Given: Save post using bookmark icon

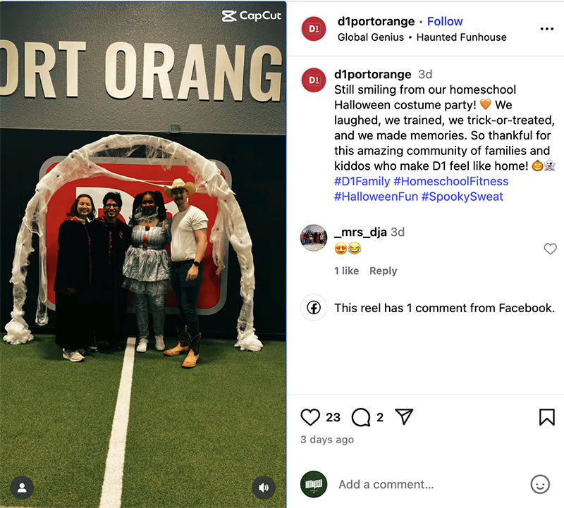Looking at the screenshot, I should point(547,417).
